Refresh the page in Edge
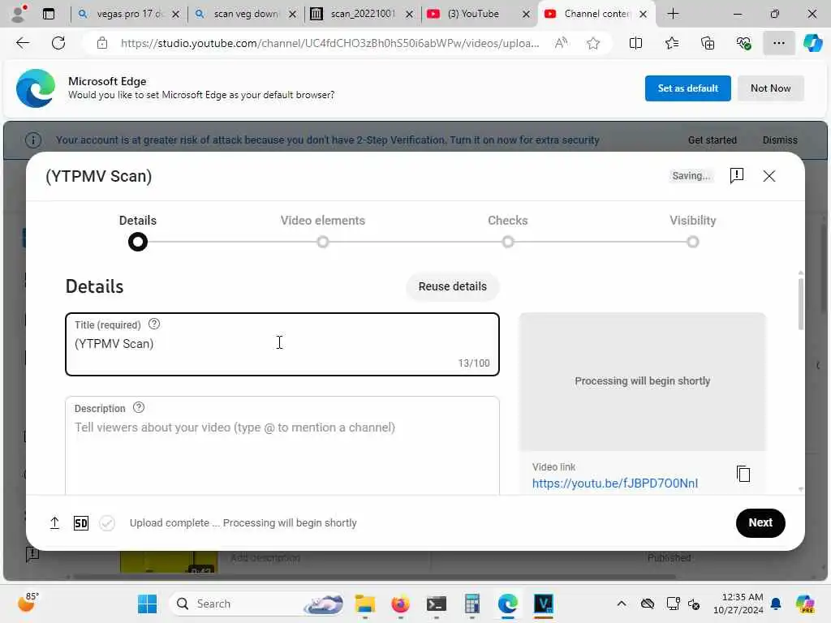 tap(58, 43)
